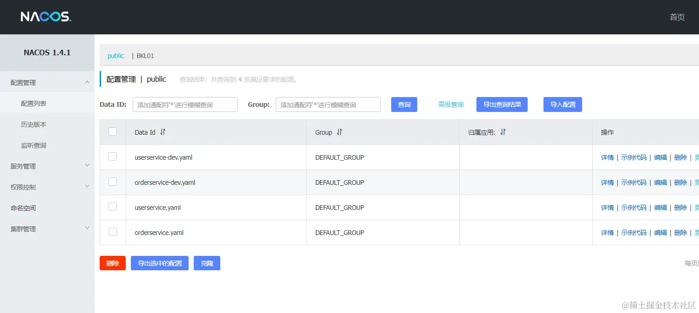This screenshot has width=699, height=313.
Task: Click the red 删除 button
Action: coord(113,263)
